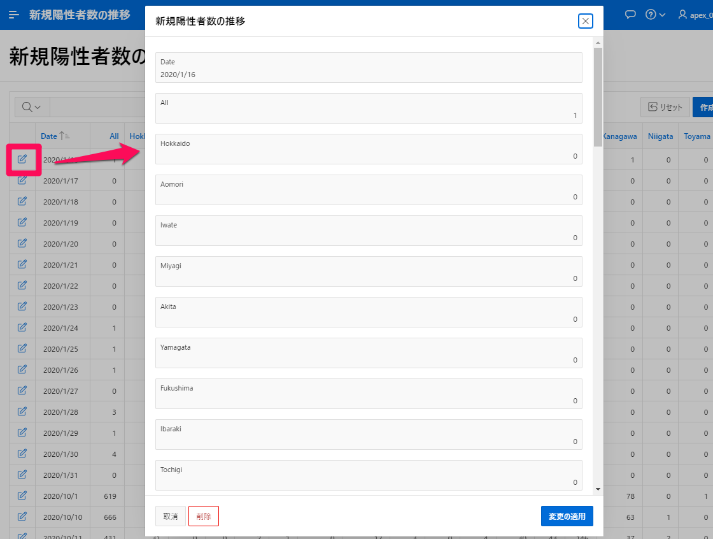Edit the row dated 2020/1/27
This screenshot has height=539, width=713.
22,391
